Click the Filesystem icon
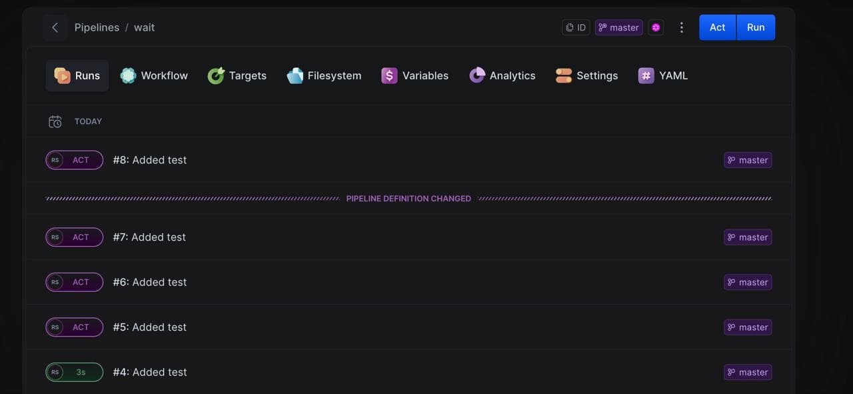 [x=295, y=75]
